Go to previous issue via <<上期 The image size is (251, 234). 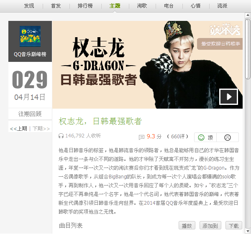pyautogui.click(x=18, y=129)
